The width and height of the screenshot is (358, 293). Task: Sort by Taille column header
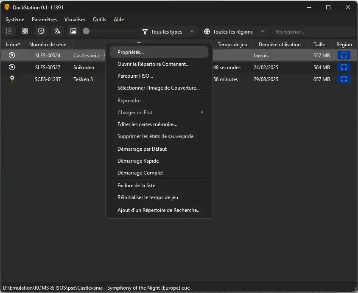(x=319, y=45)
